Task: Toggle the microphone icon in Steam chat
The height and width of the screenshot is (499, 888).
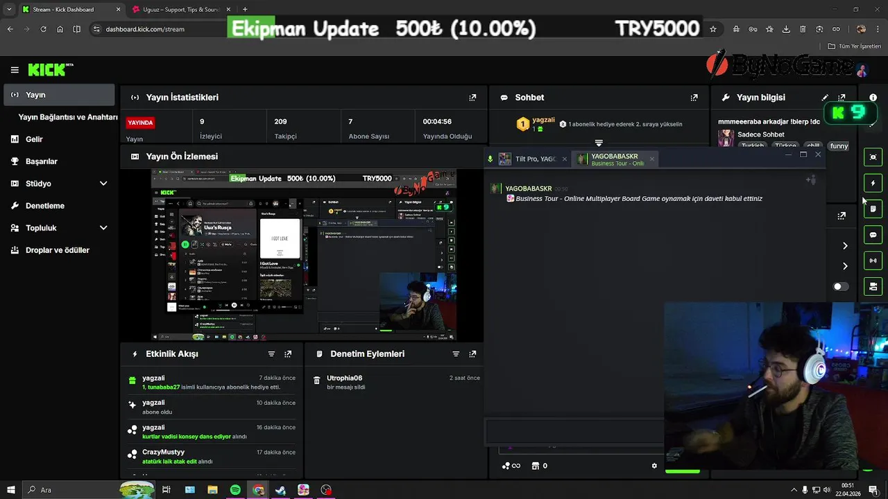Action: tap(490, 159)
